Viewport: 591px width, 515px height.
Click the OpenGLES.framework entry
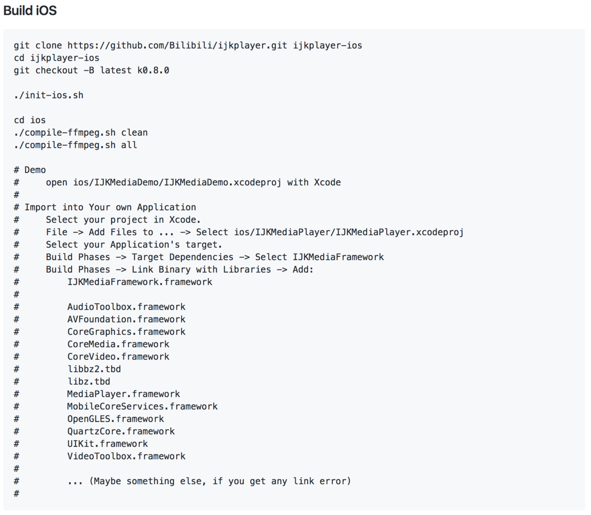[115, 419]
